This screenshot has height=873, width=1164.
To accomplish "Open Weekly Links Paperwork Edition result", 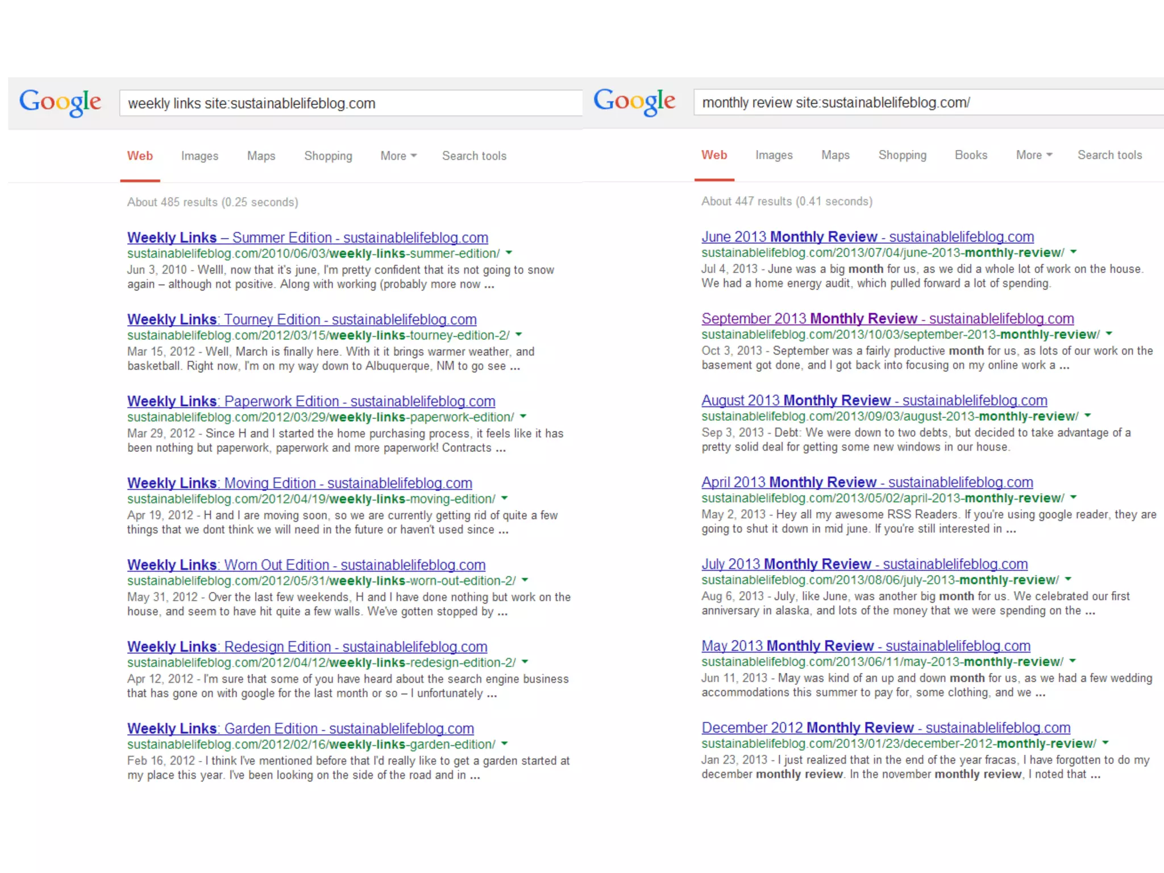I will 311,401.
